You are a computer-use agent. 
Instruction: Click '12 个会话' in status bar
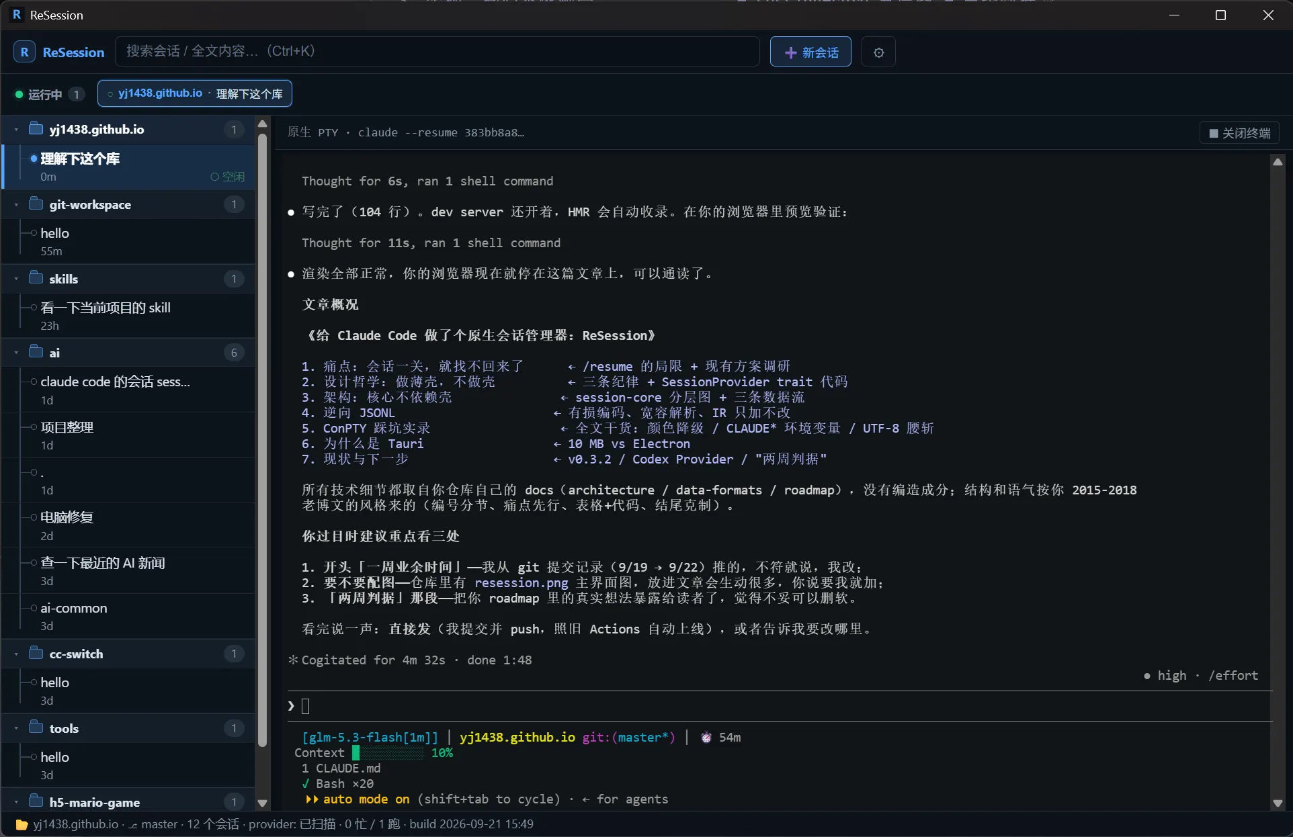pyautogui.click(x=212, y=824)
